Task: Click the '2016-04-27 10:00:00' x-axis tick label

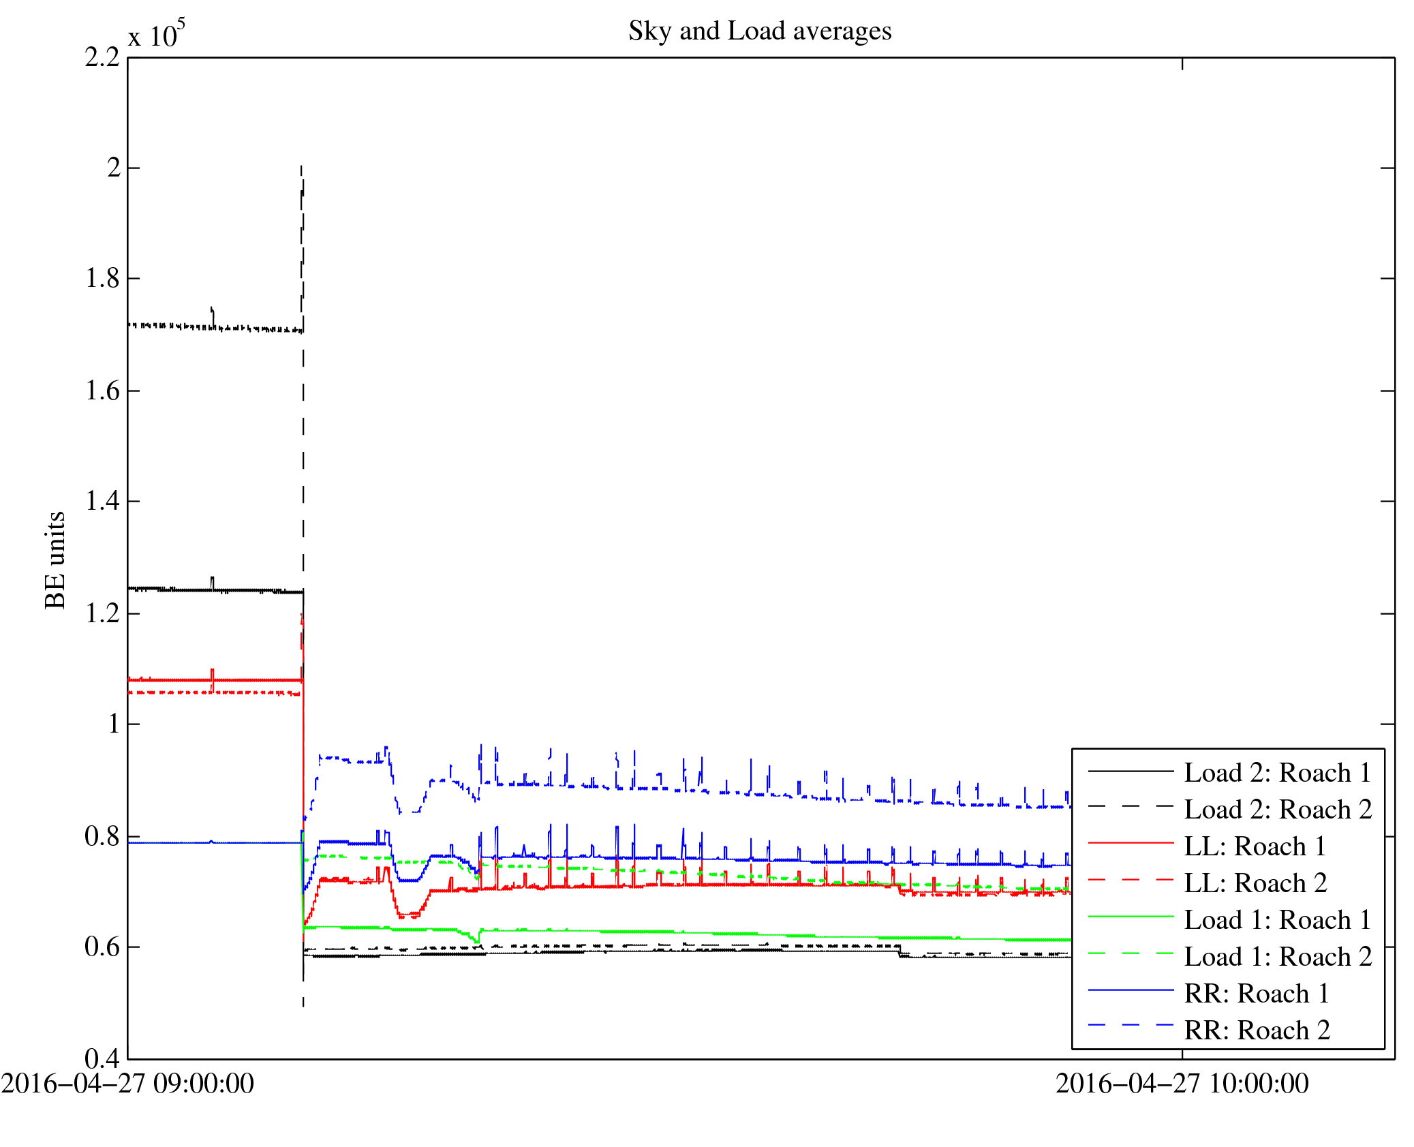Action: [1182, 1084]
